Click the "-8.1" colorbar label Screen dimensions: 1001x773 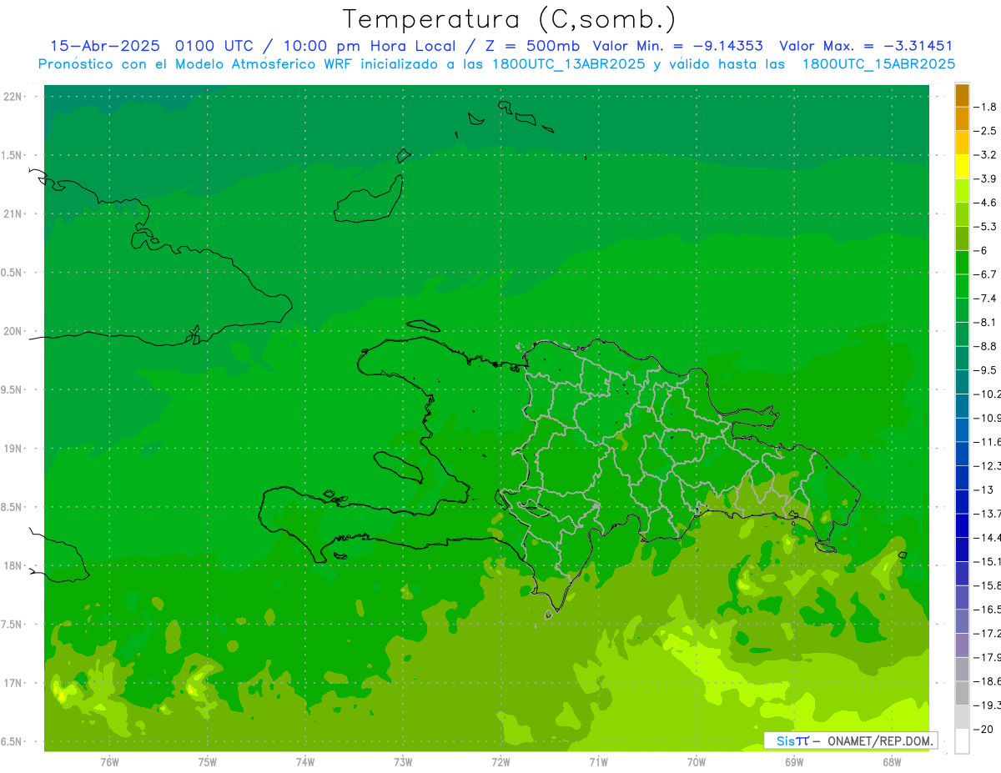coord(985,323)
